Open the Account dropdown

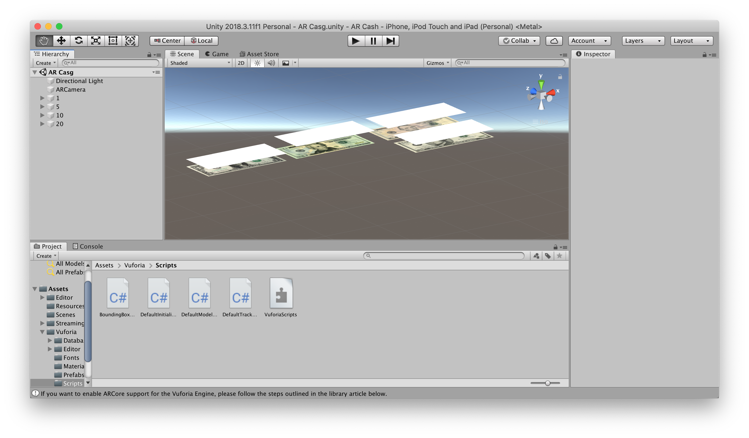pyautogui.click(x=589, y=41)
